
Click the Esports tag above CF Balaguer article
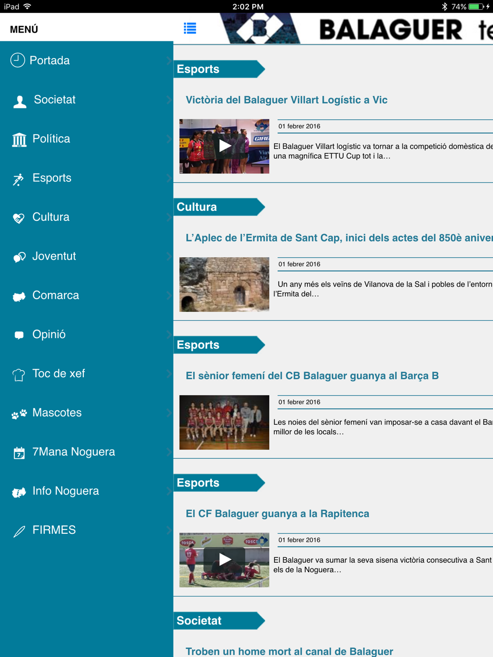point(219,483)
